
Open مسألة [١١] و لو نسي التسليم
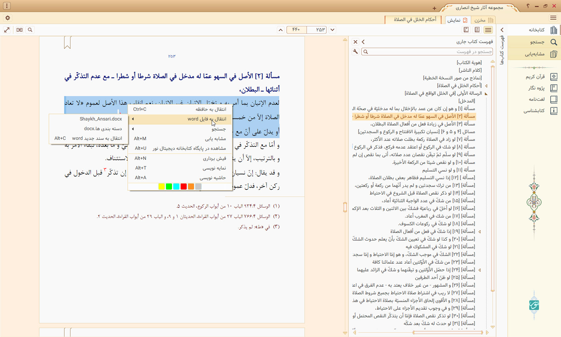[448, 170]
